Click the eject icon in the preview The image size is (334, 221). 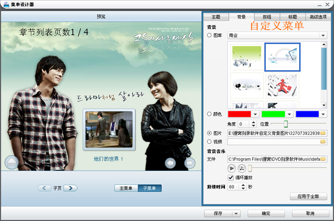tap(11, 162)
